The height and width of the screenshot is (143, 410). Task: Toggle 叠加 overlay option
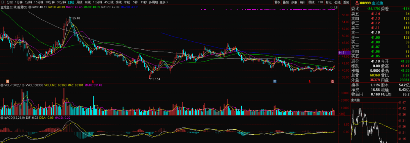point(286,2)
